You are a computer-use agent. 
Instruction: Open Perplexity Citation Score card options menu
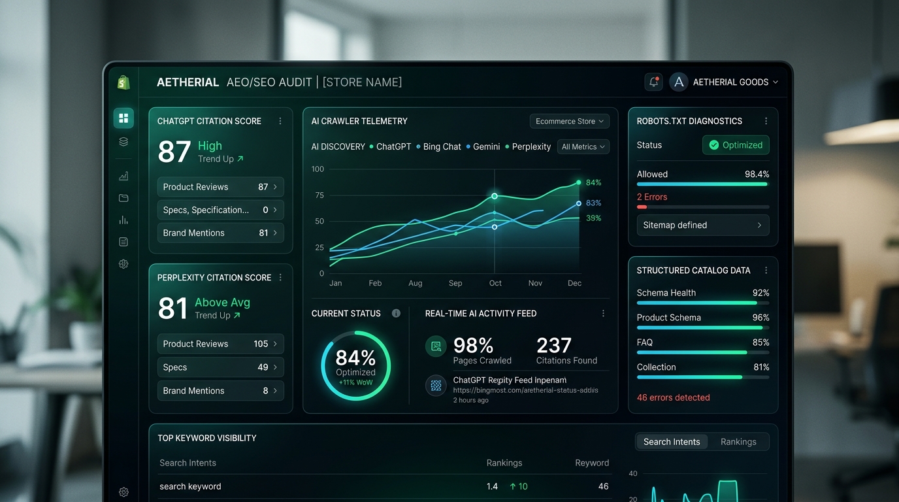click(280, 277)
